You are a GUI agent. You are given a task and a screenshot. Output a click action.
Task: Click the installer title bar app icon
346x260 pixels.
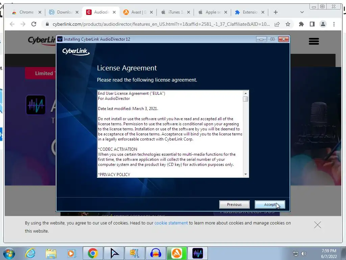point(60,39)
